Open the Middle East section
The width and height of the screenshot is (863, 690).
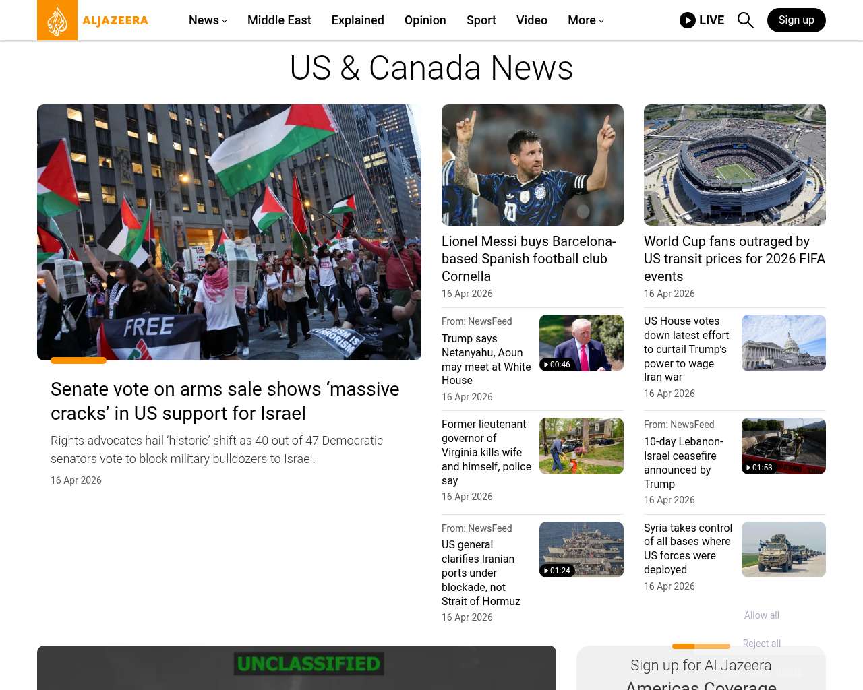click(x=279, y=20)
